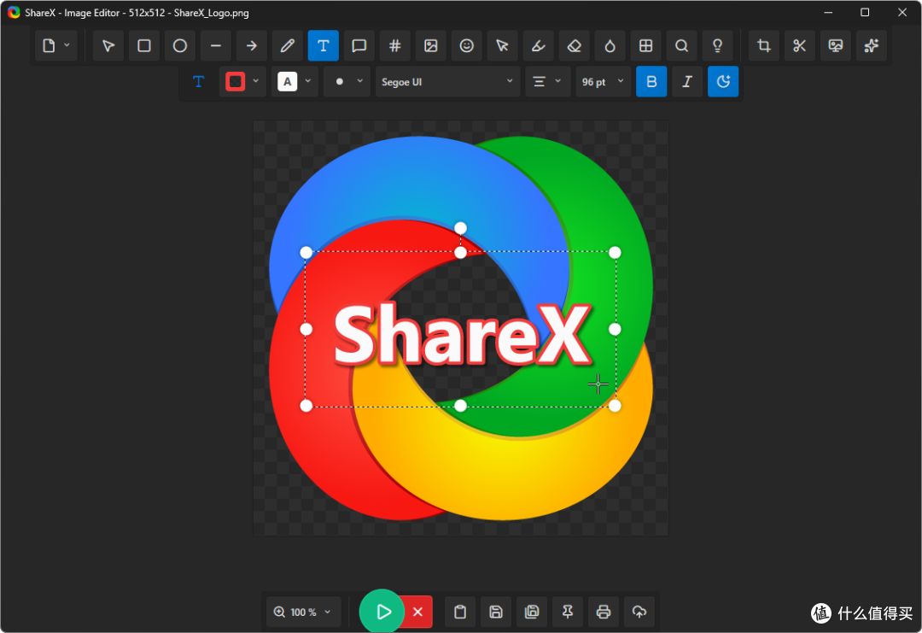922x633 pixels.
Task: Select the Magnify tool
Action: [x=682, y=46]
